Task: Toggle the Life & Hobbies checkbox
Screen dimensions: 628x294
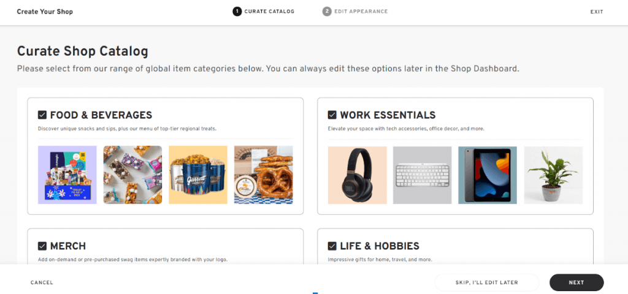Action: click(332, 246)
